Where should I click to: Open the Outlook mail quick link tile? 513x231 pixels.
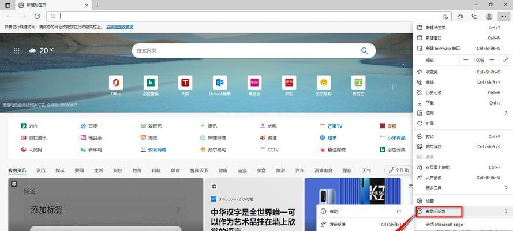(219, 86)
